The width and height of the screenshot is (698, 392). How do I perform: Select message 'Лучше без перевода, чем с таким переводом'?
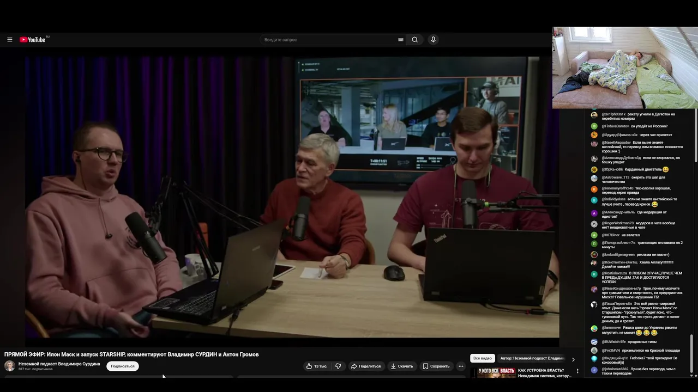[639, 371]
